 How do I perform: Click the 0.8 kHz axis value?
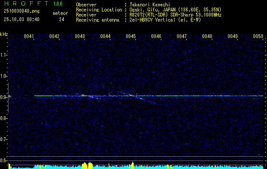tap(3, 118)
